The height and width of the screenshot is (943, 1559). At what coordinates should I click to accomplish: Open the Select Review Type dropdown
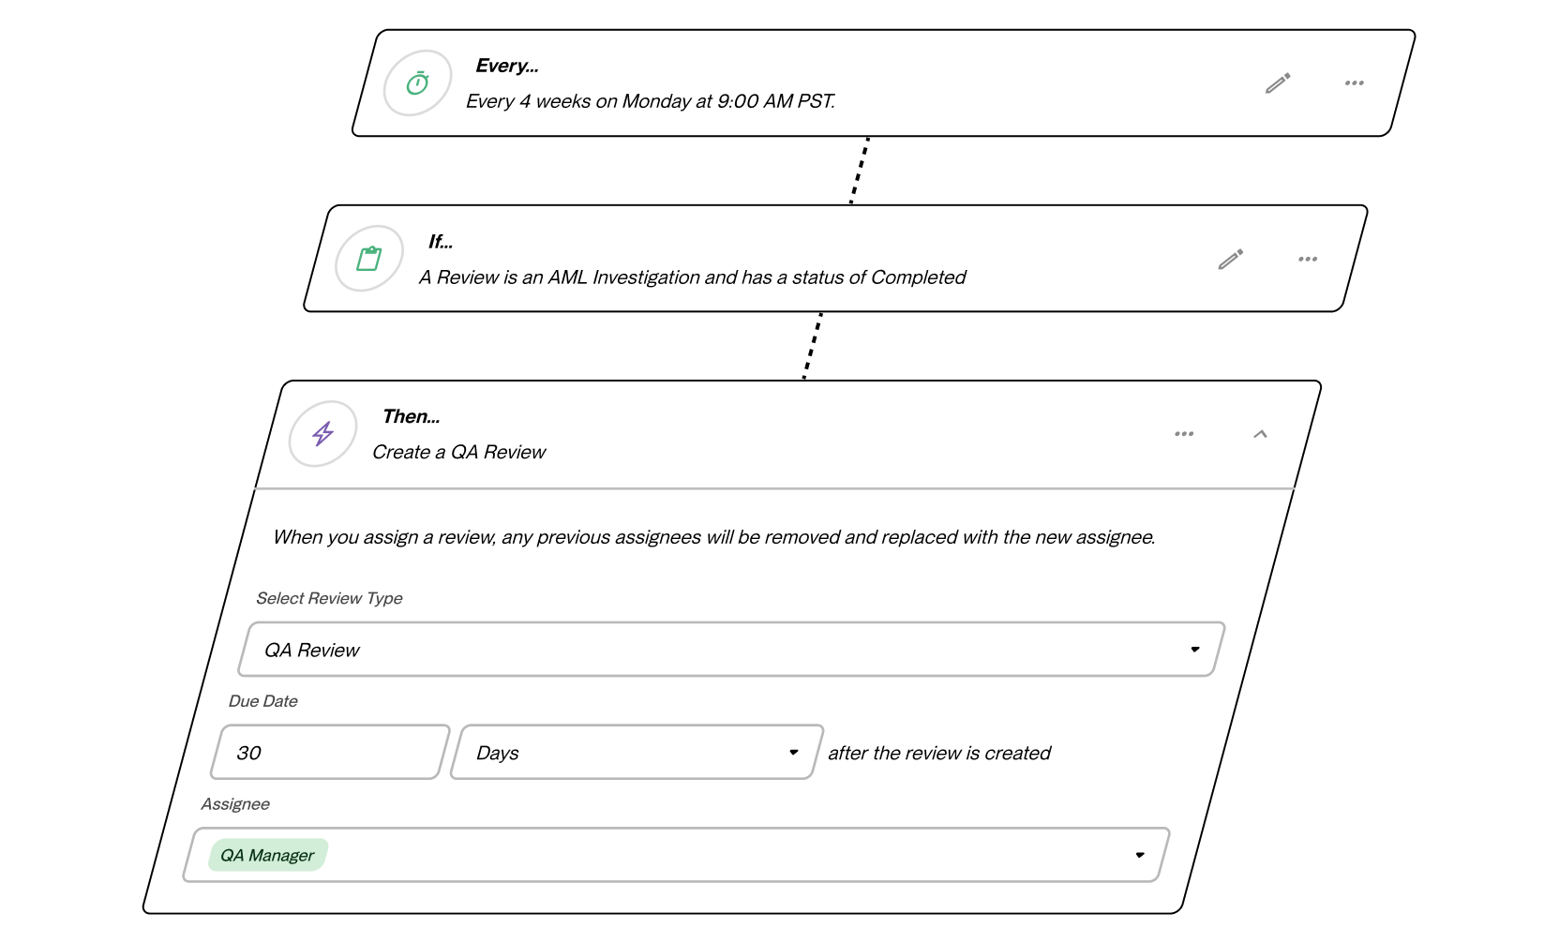[x=732, y=649]
